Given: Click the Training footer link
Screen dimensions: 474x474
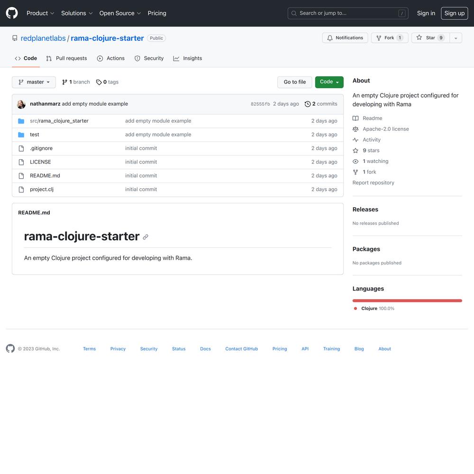Looking at the screenshot, I should click(x=331, y=349).
